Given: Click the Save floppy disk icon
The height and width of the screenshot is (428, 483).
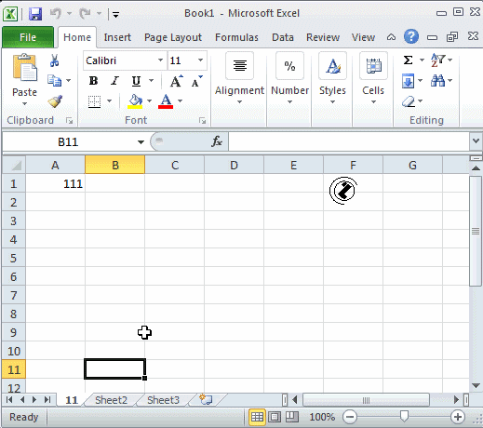Looking at the screenshot, I should coord(35,14).
